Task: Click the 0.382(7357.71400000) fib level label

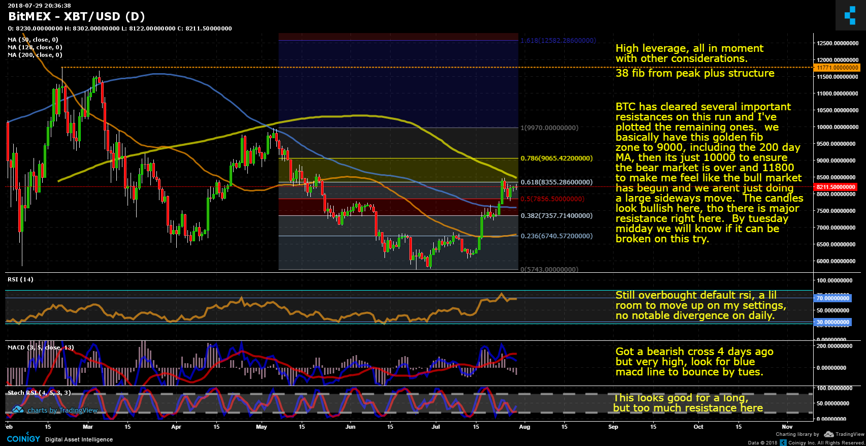Action: pos(557,215)
